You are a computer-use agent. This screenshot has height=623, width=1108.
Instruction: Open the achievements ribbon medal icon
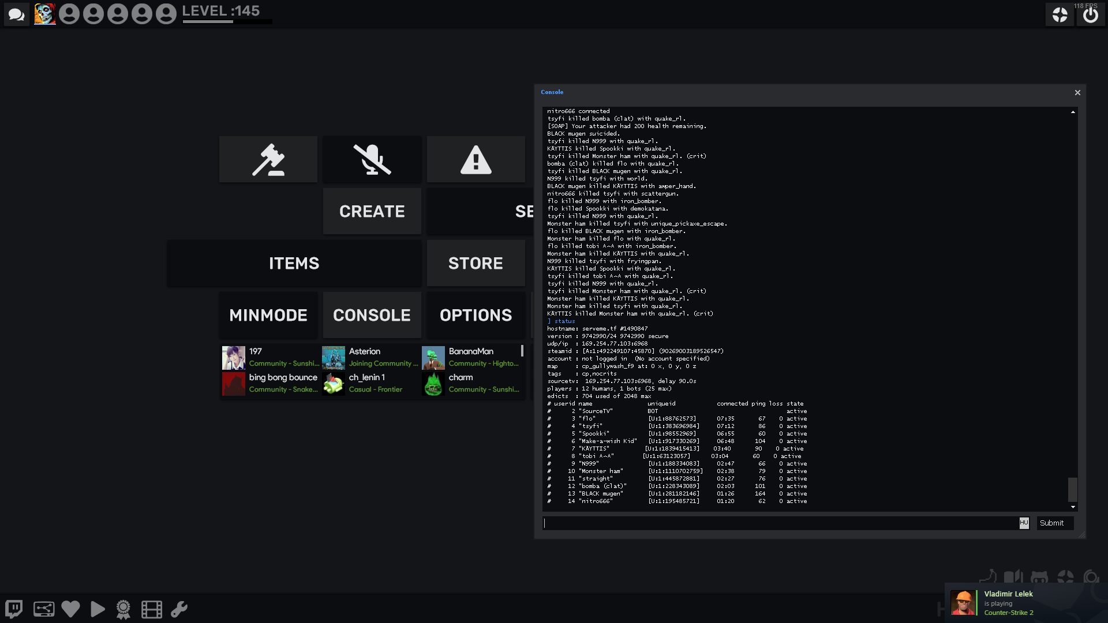click(x=123, y=609)
